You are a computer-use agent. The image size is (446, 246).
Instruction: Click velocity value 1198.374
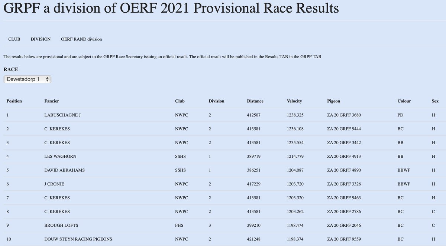[x=295, y=239]
